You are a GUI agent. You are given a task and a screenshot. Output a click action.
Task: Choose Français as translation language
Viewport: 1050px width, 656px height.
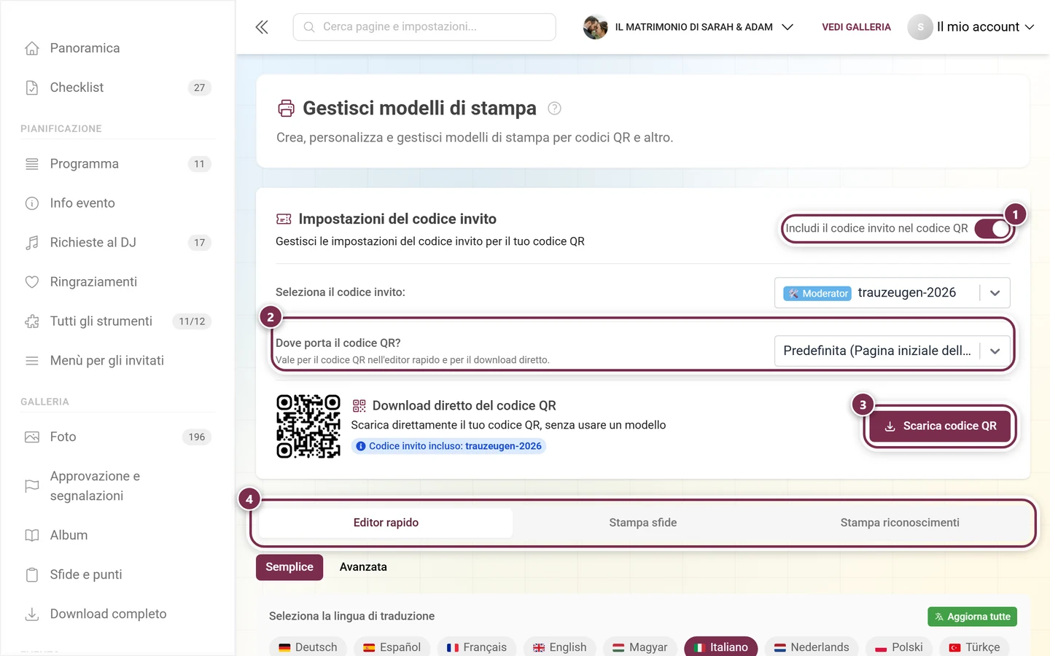point(477,647)
